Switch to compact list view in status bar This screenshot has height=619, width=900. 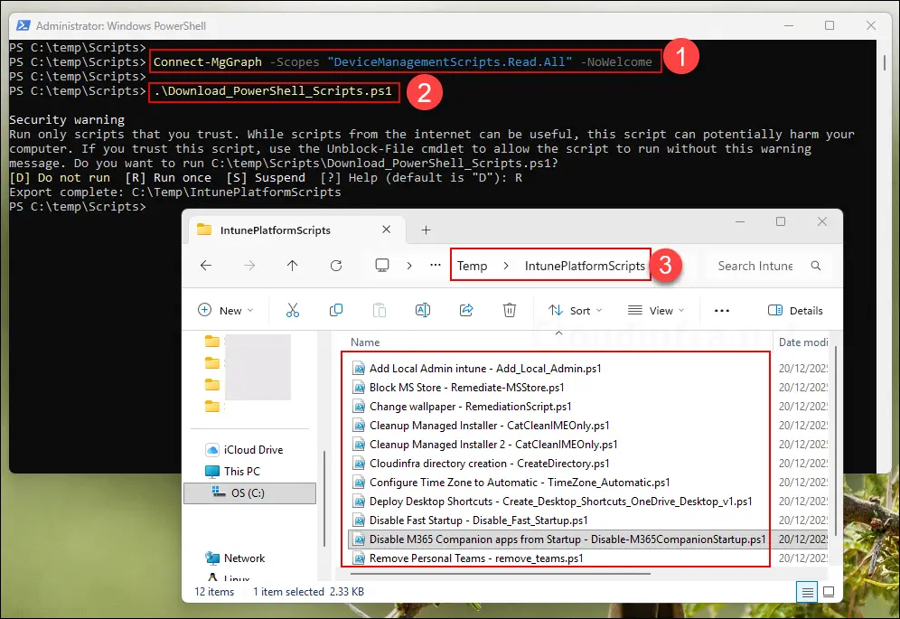[x=807, y=592]
